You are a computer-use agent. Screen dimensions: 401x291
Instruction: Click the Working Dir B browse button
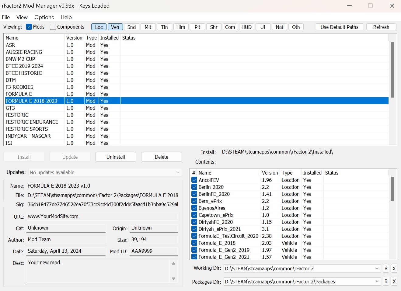click(386, 268)
